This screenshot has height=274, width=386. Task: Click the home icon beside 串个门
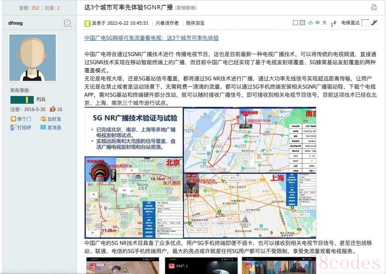tap(13, 119)
